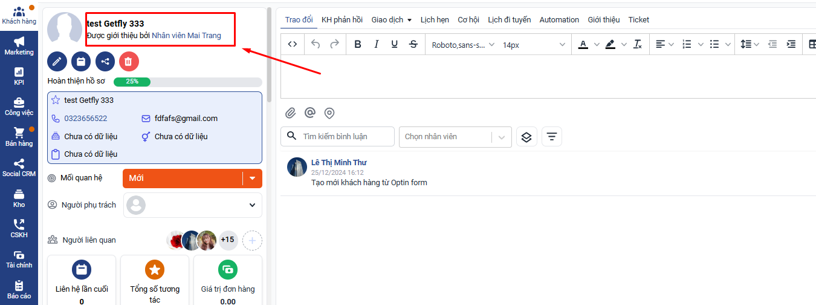The width and height of the screenshot is (816, 305).
Task: Open the Ticket tab
Action: point(638,20)
